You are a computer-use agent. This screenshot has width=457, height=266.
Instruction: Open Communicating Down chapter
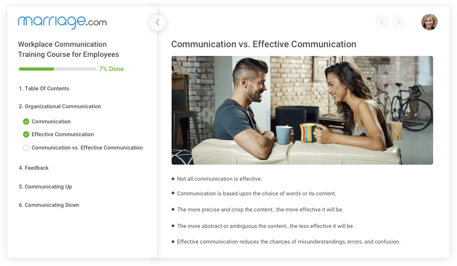pyautogui.click(x=49, y=205)
